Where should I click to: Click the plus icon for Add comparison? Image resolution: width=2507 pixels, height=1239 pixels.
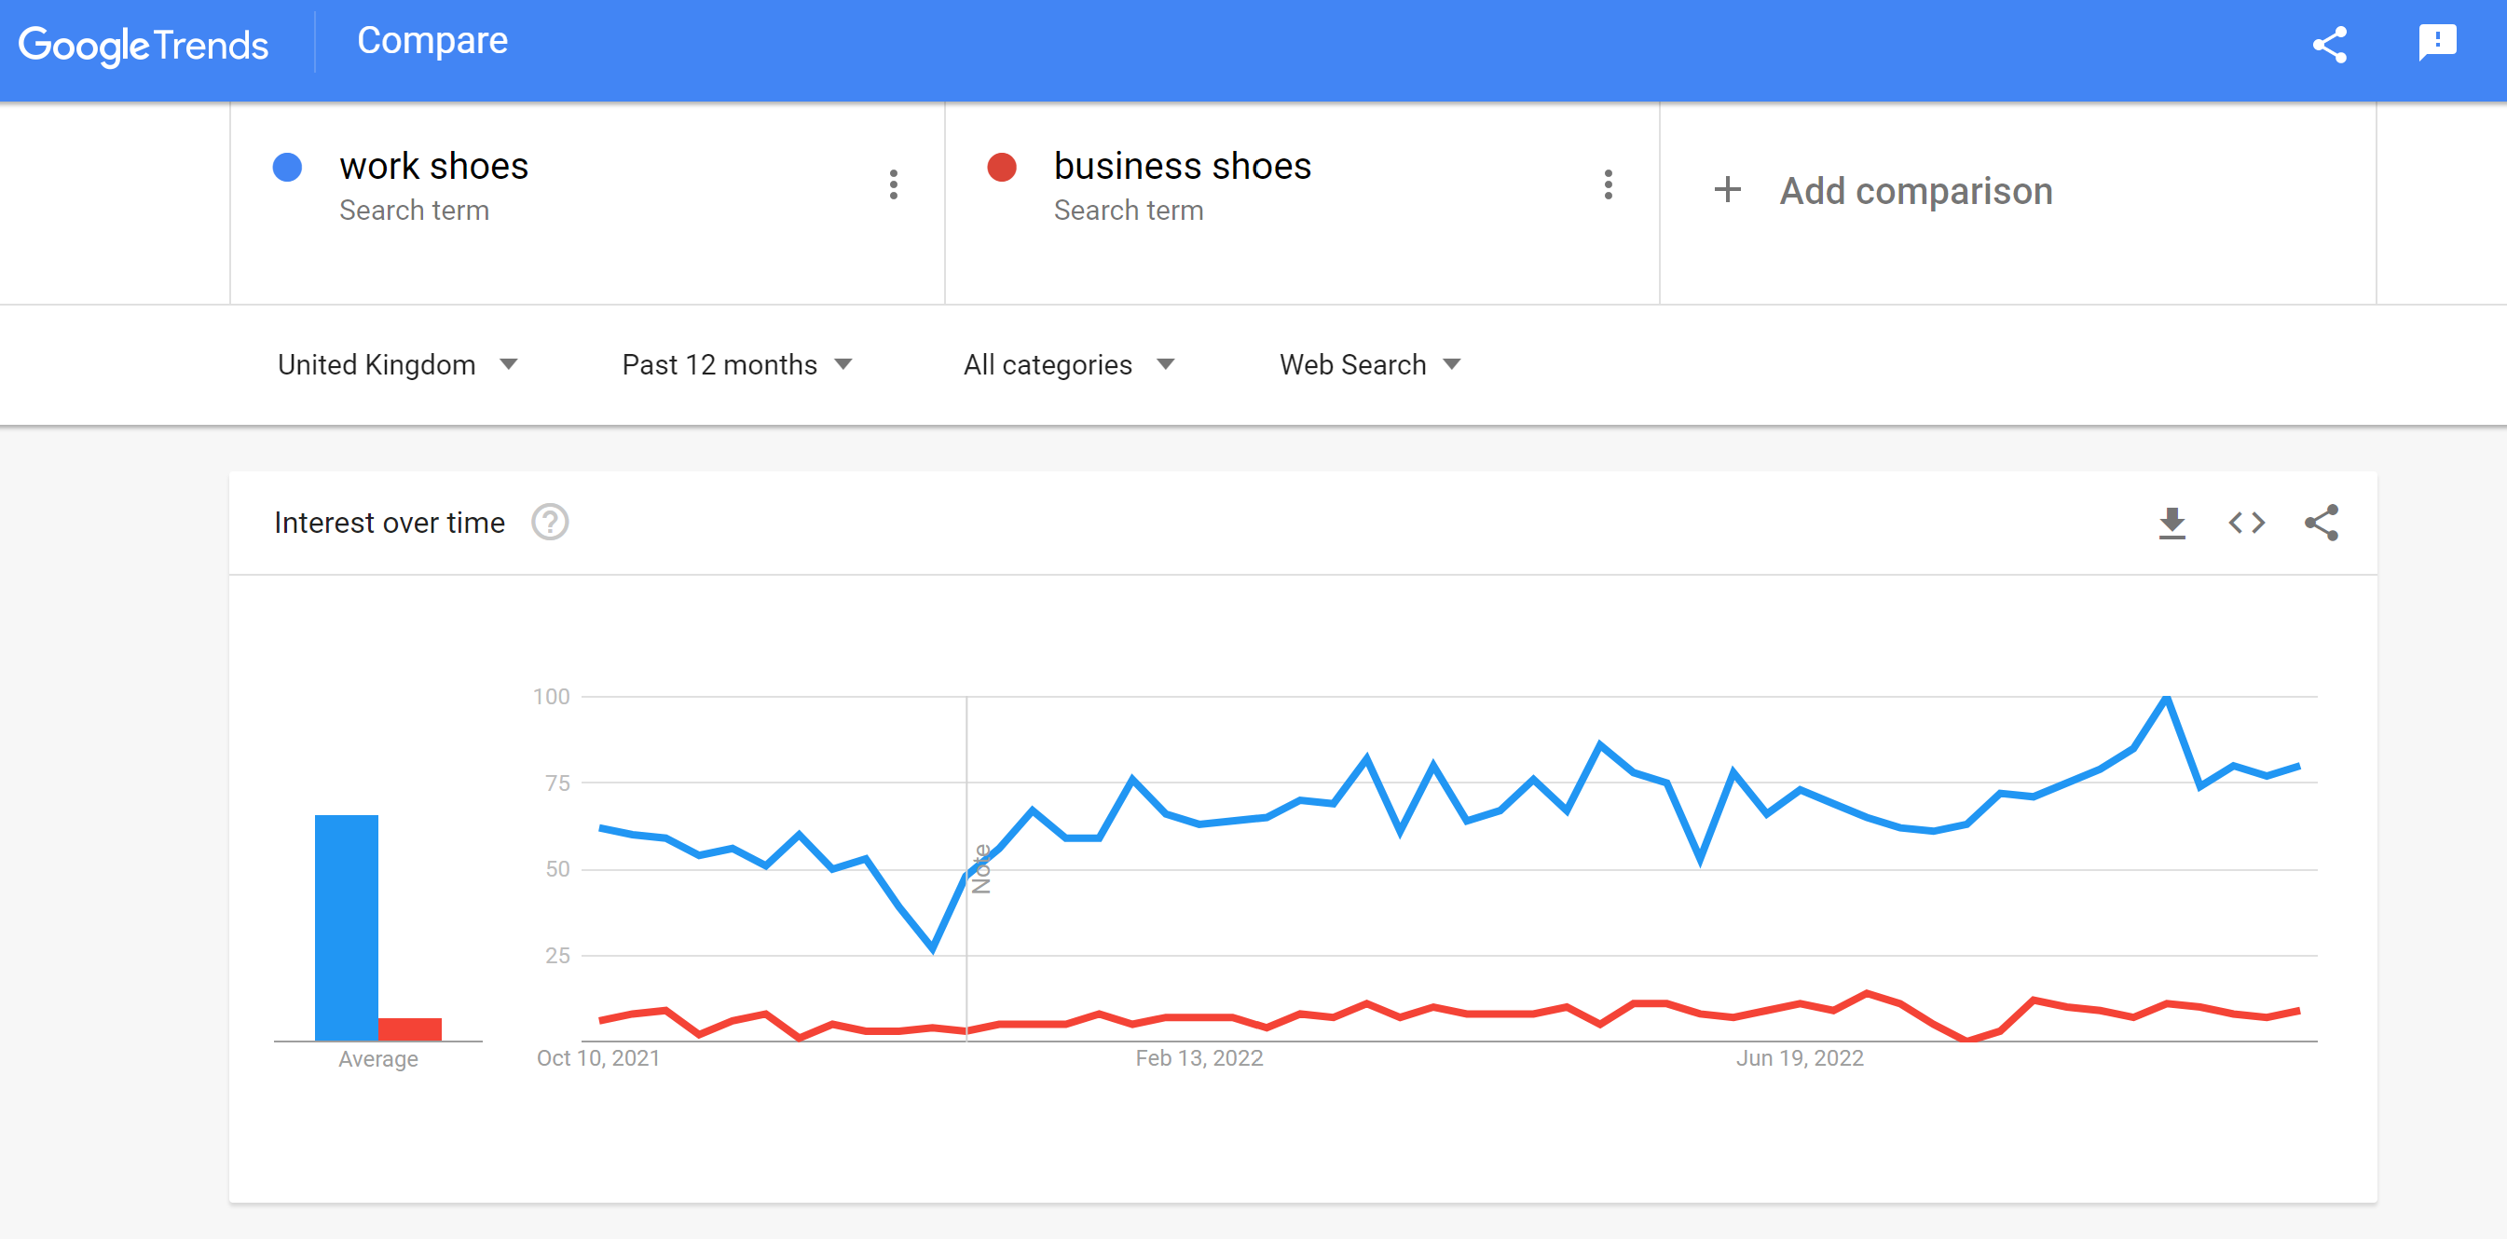[x=1728, y=190]
